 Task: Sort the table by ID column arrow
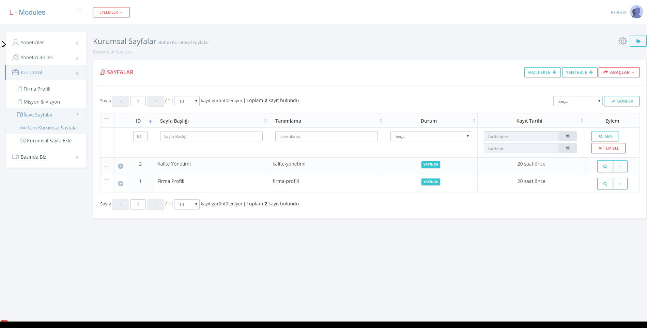coord(150,121)
